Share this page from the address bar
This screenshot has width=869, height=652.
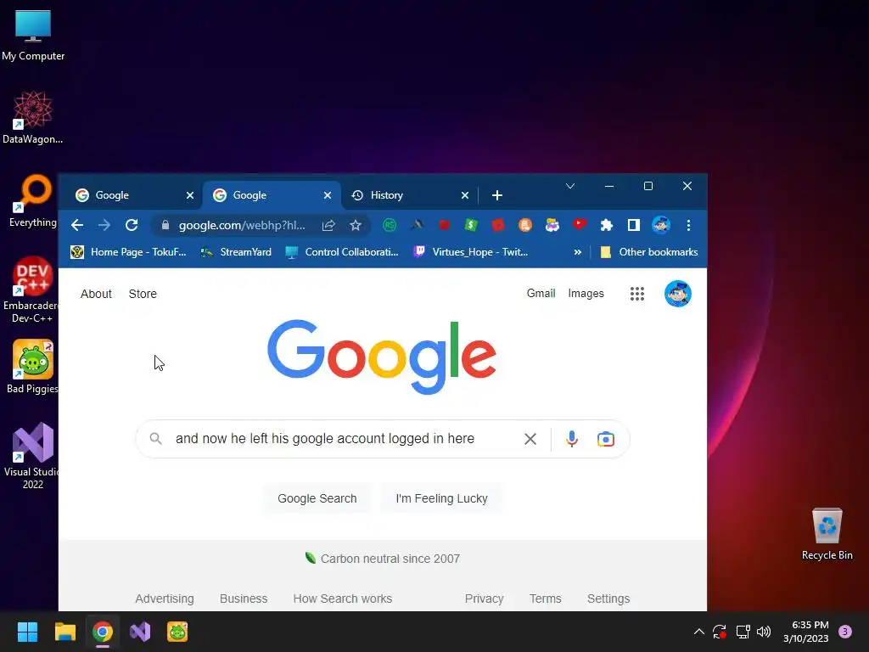click(x=328, y=225)
